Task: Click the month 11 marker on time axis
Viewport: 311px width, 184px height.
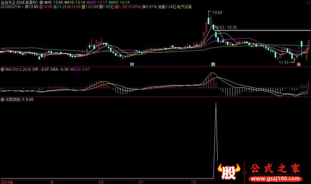Action: pos(141,182)
